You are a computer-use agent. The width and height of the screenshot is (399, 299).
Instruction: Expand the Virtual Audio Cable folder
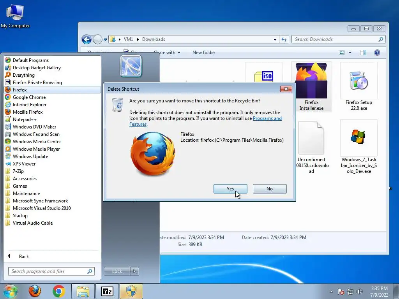[x=53, y=223]
